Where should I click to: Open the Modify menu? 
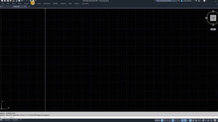tap(56, 4)
